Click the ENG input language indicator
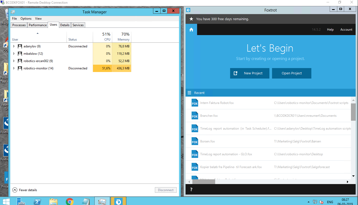The height and width of the screenshot is (205, 358). [330, 202]
